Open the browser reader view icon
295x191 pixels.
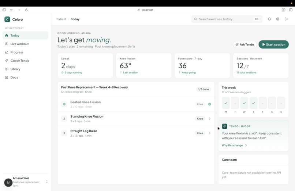[x=283, y=10]
